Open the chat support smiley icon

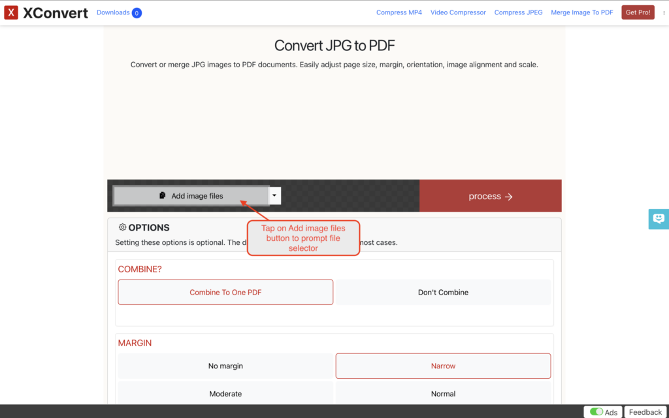pos(659,219)
